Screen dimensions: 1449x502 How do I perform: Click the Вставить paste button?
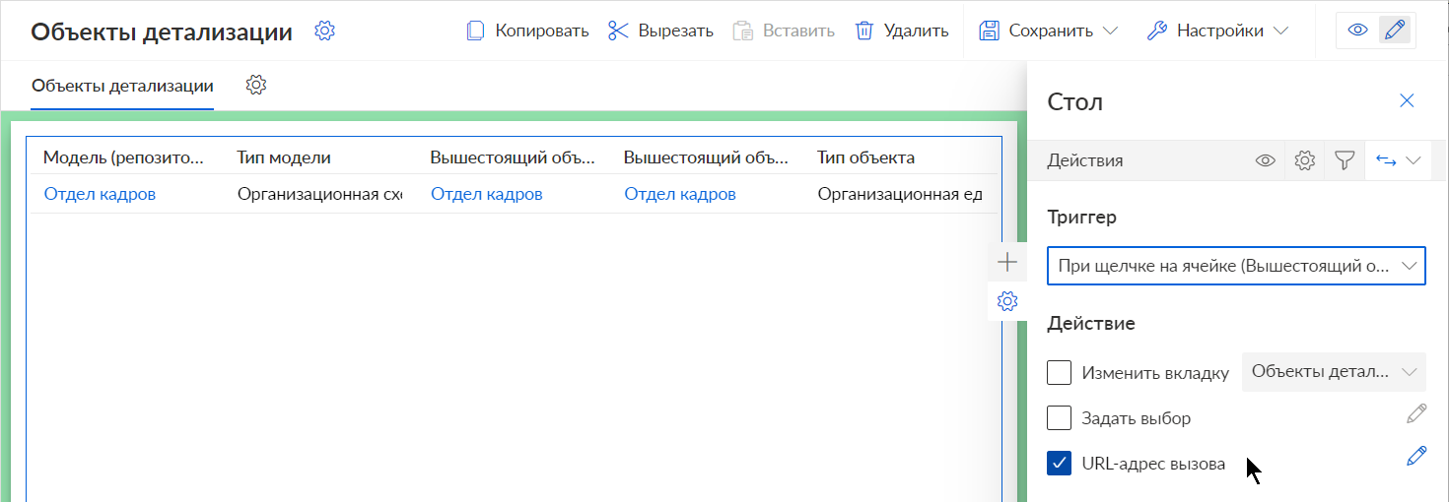pyautogui.click(x=784, y=31)
